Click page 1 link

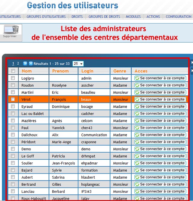[13, 64]
